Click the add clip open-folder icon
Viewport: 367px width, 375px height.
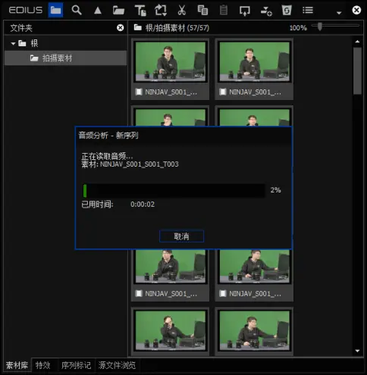(118, 11)
